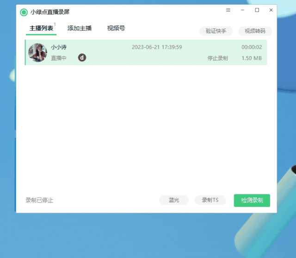Minimize the 小绿点直播录屏 window

click(242, 10)
